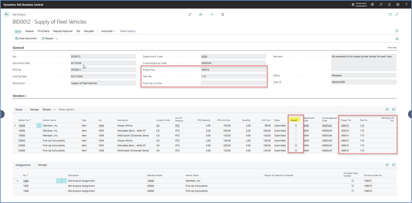This screenshot has width=412, height=203.
Task: Click the General section heading
Action: click(18, 48)
